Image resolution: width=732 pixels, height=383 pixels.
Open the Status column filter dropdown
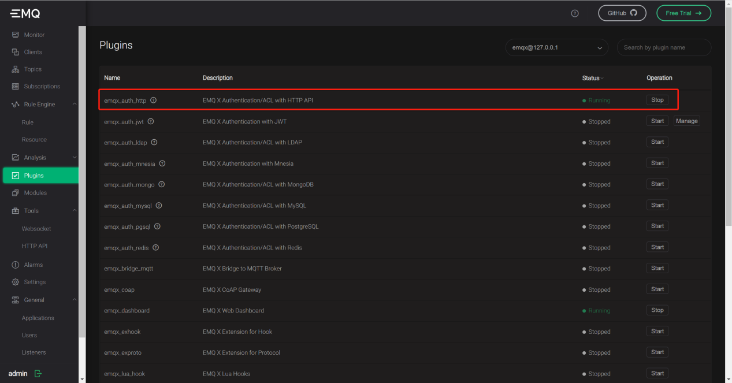(x=602, y=79)
